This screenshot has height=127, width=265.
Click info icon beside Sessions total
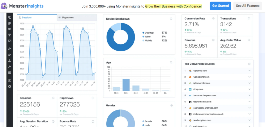(x=53, y=98)
